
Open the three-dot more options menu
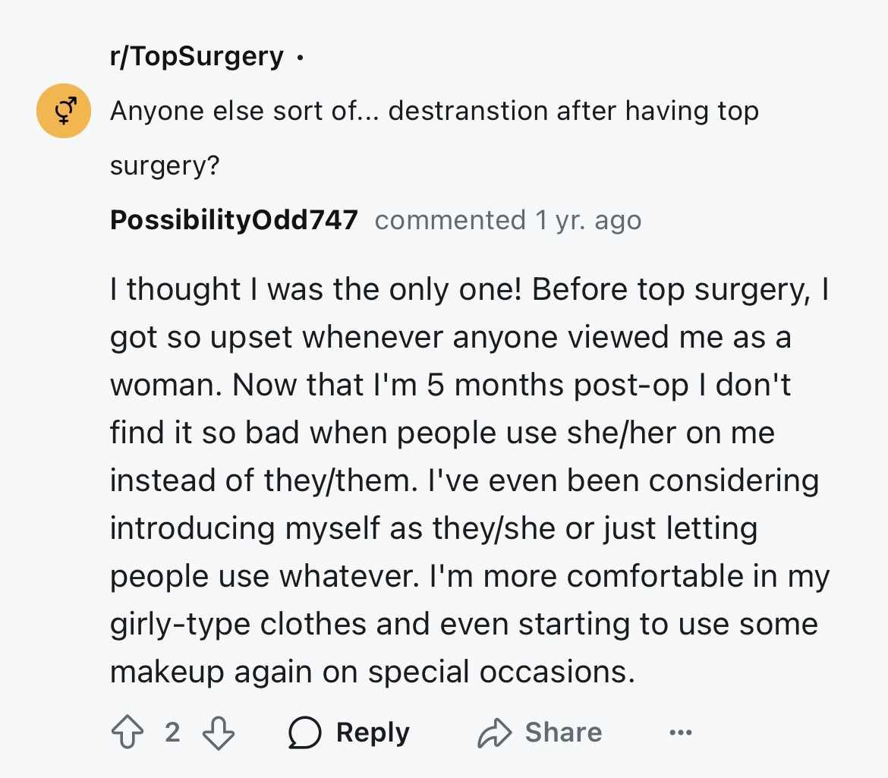click(x=680, y=732)
